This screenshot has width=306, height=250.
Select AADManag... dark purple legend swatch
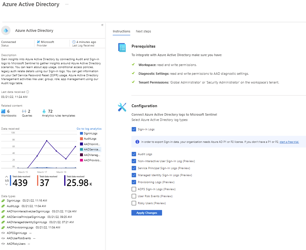81,155
